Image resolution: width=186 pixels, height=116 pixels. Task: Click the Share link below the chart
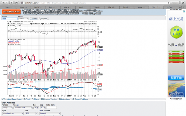click(35, 99)
